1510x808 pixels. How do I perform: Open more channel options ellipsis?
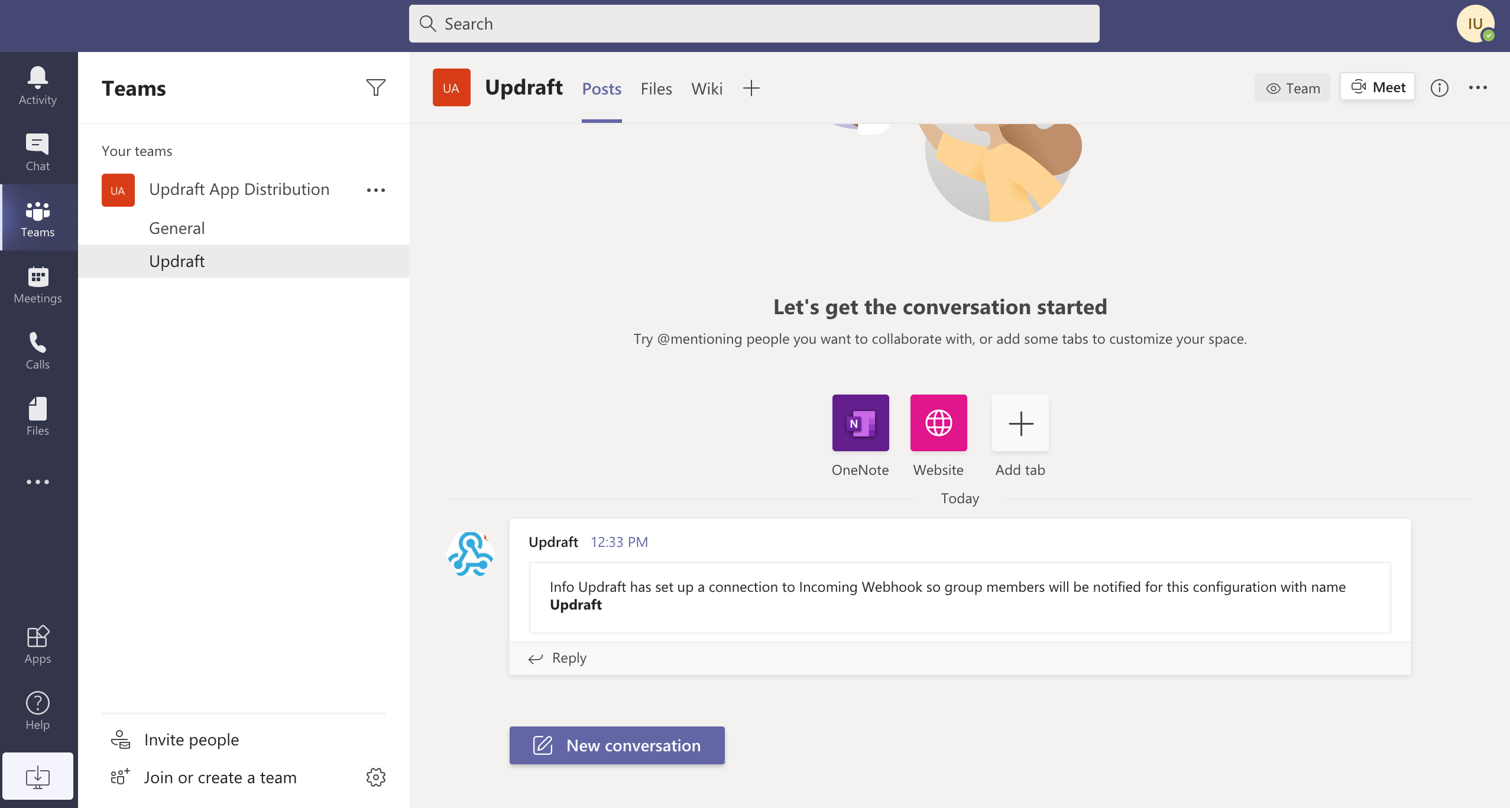pyautogui.click(x=1478, y=87)
